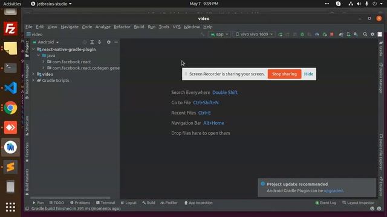Screen dimensions: 387x217
Task: Open the App Inspection tool window
Action: pos(198,203)
